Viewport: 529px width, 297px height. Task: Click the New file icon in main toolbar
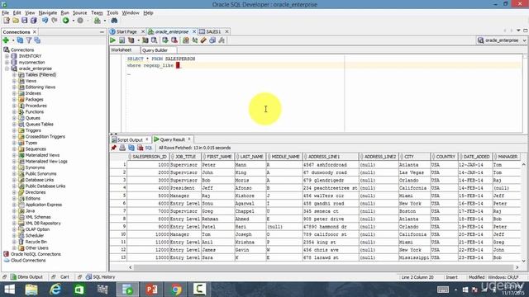(7, 21)
